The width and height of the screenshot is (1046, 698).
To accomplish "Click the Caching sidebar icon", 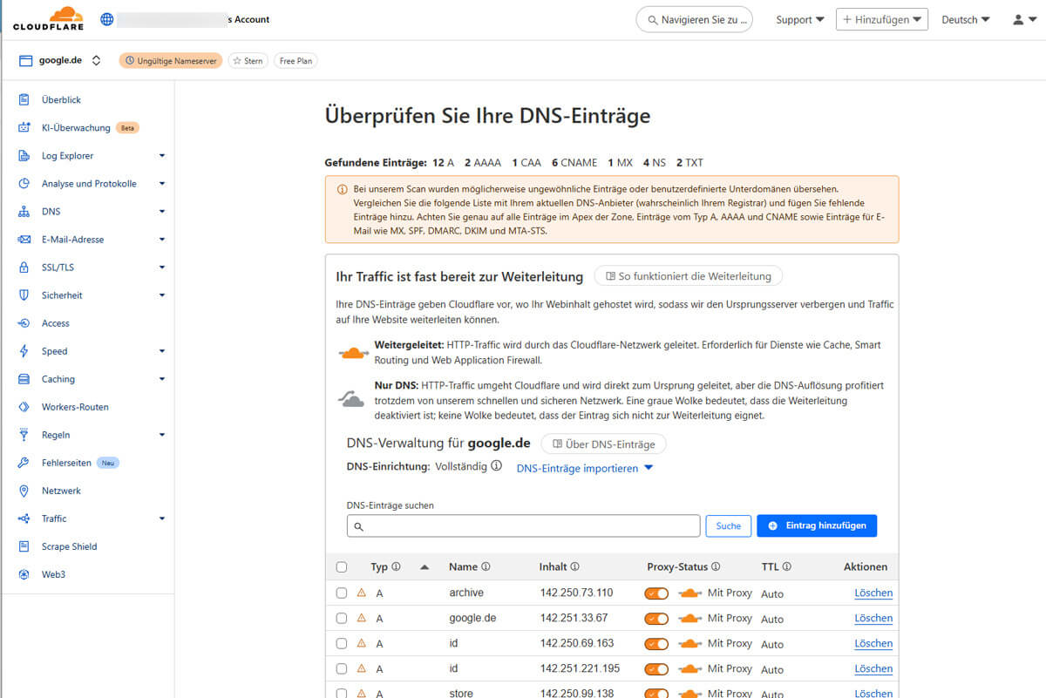I will click(24, 379).
